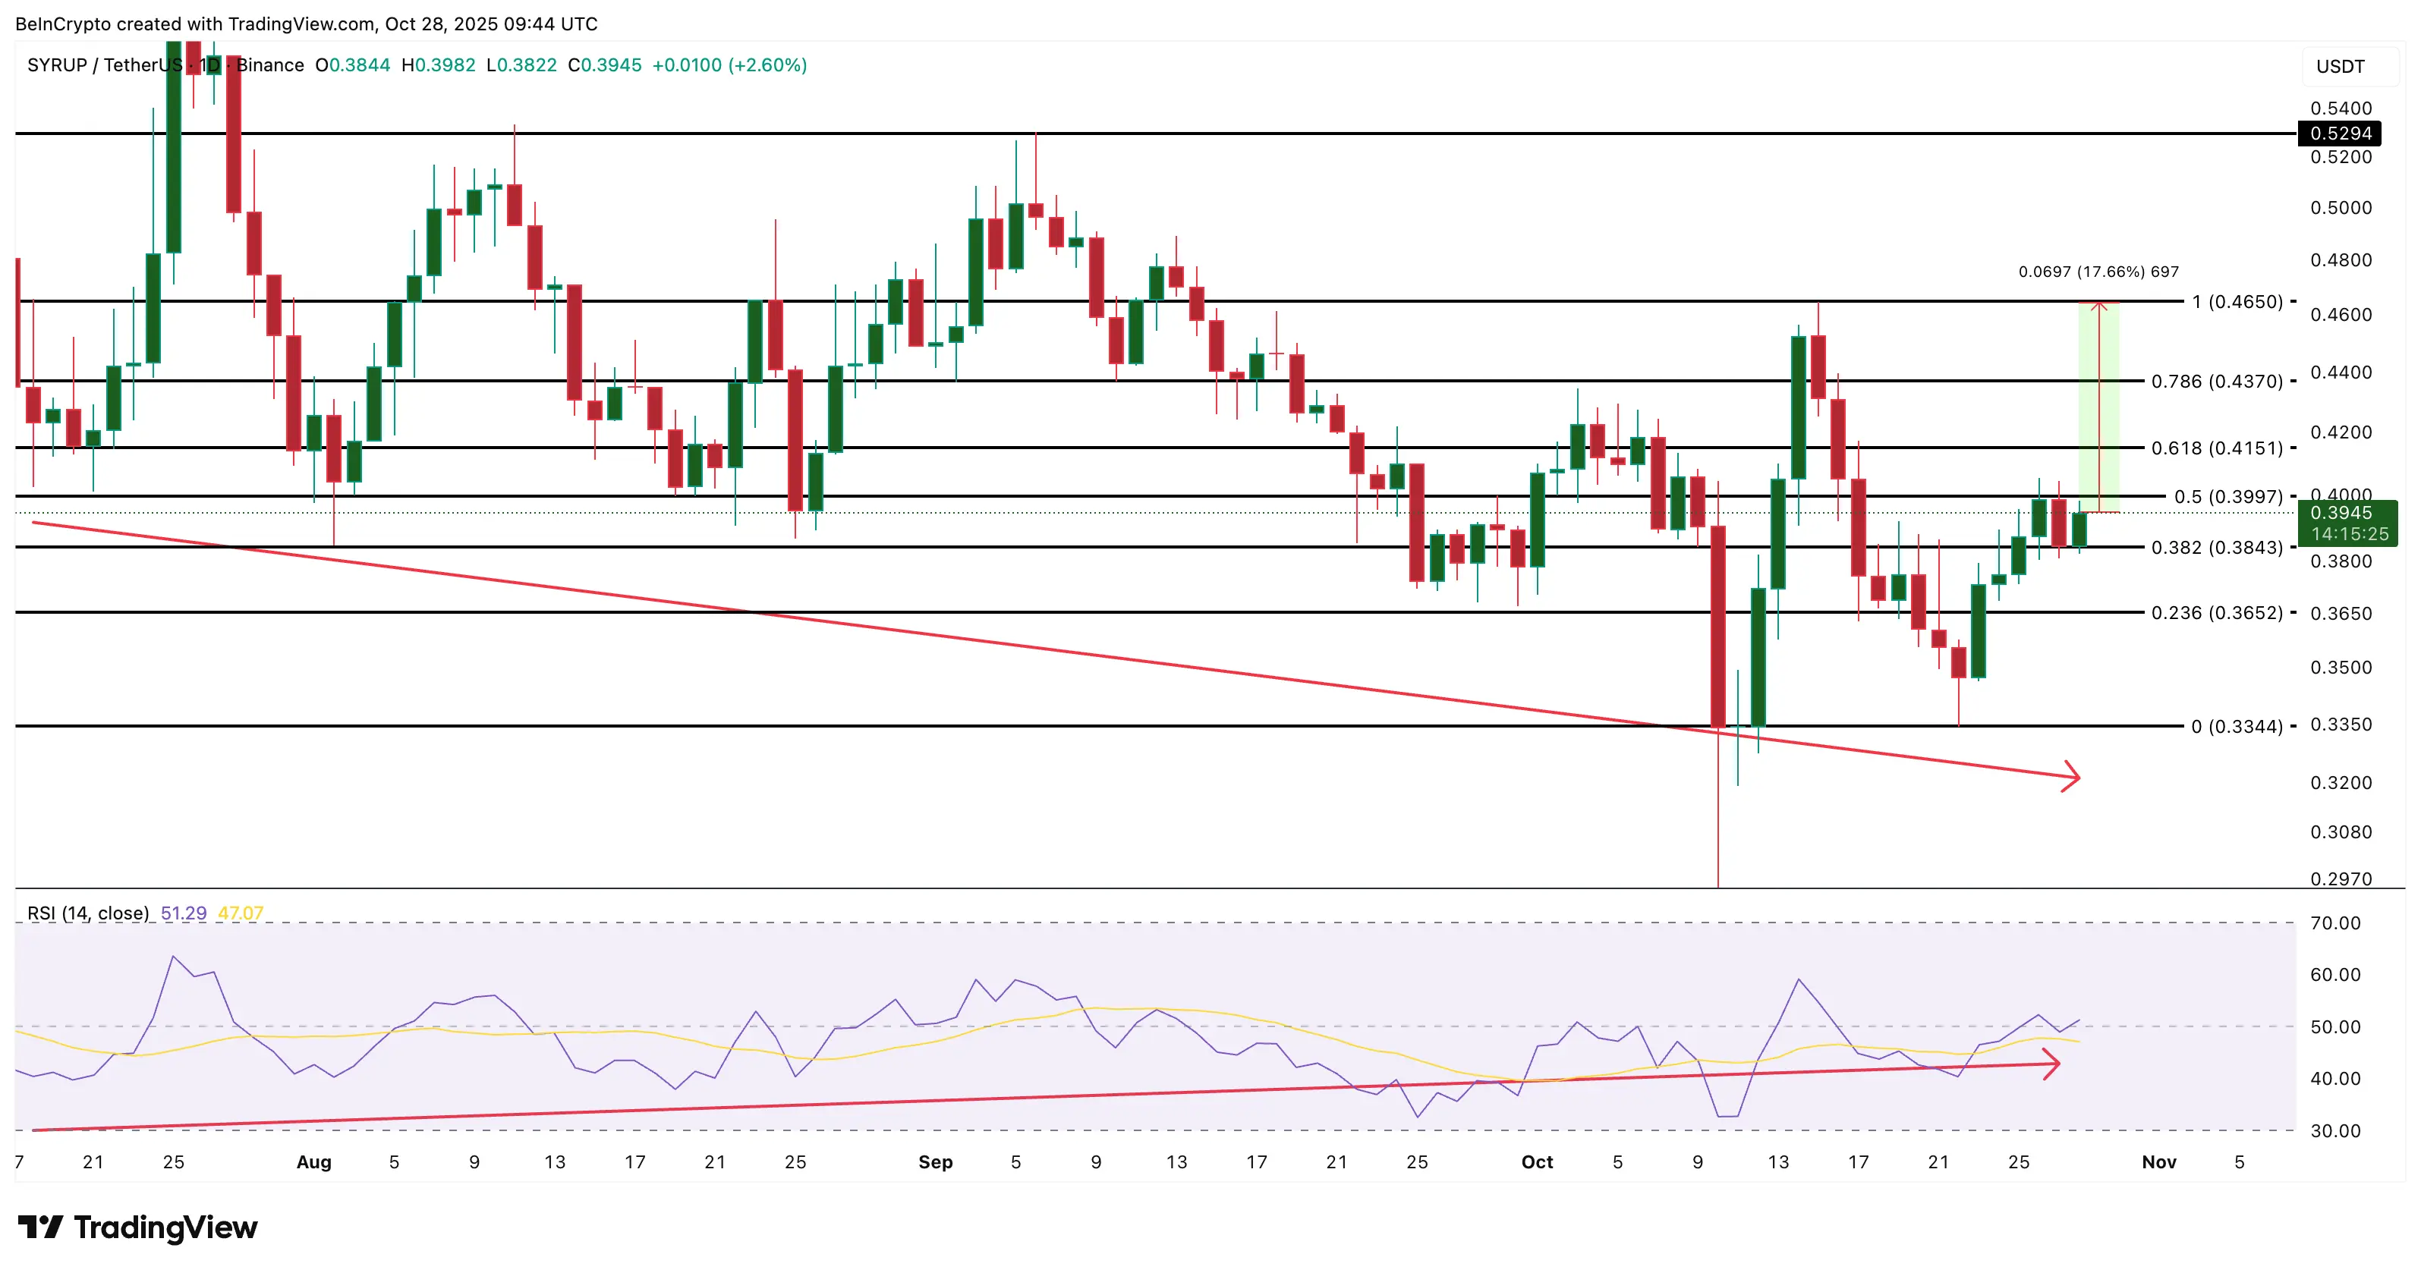The image size is (2421, 1273).
Task: Click the current price 0.3945 countdown label
Action: click(x=2347, y=523)
